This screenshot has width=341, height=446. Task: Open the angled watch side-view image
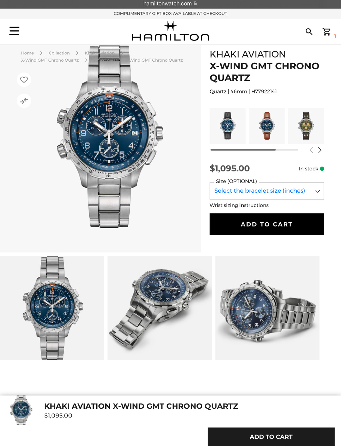160,308
